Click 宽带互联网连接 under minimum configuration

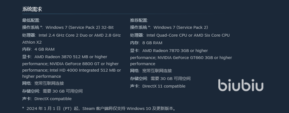tap(49, 83)
